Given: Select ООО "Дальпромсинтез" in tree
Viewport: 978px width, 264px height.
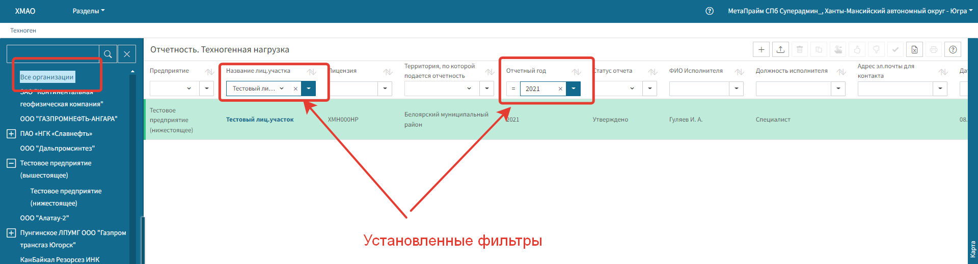Looking at the screenshot, I should click(58, 149).
